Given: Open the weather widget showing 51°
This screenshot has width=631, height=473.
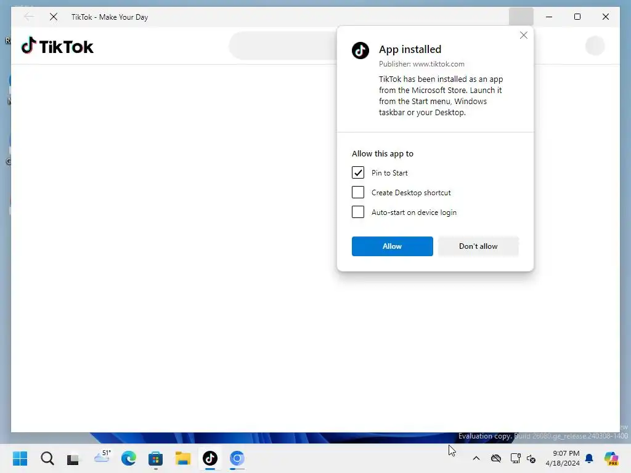Looking at the screenshot, I should click(102, 458).
